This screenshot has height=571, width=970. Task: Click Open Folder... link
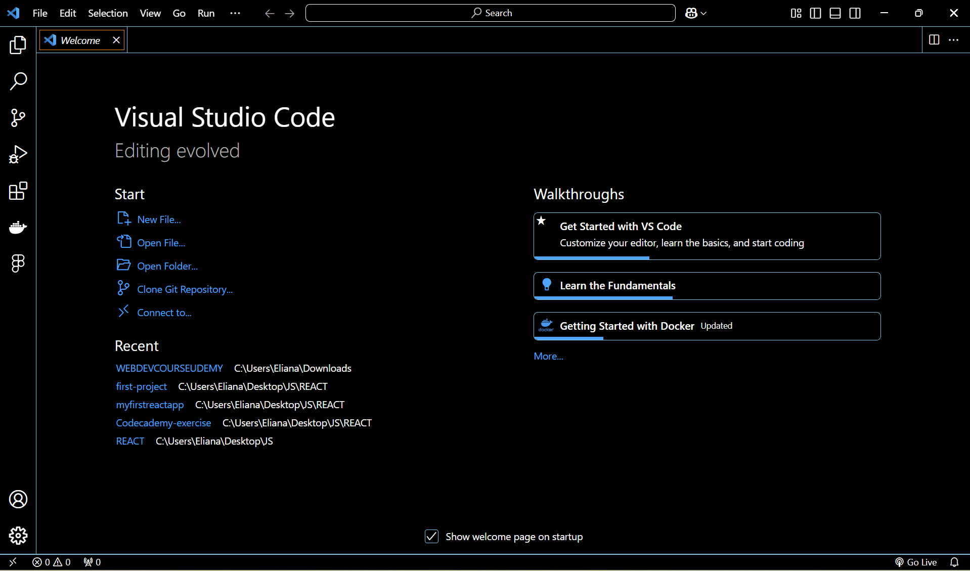click(167, 266)
